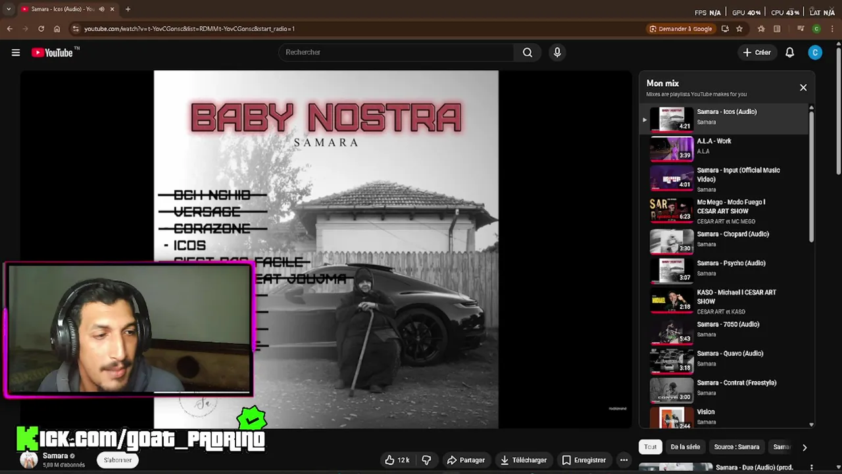Click the Télécharger download button
842x474 pixels.
(x=524, y=460)
